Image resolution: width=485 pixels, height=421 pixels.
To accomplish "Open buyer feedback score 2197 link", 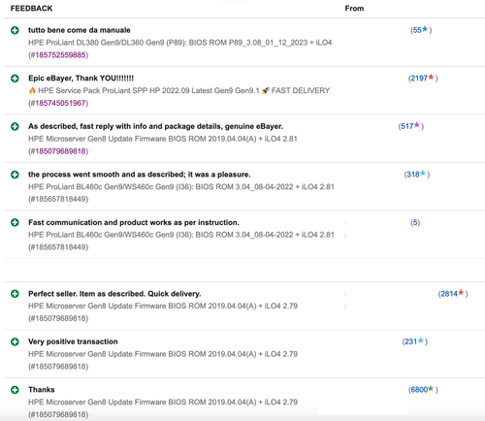I will click(419, 79).
